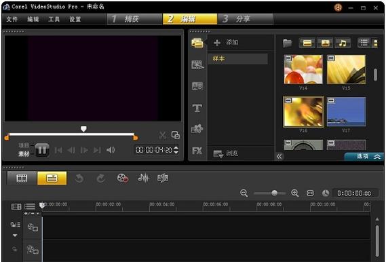This screenshot has width=386, height=262.
Task: Open the record/capture option
Action: click(122, 178)
